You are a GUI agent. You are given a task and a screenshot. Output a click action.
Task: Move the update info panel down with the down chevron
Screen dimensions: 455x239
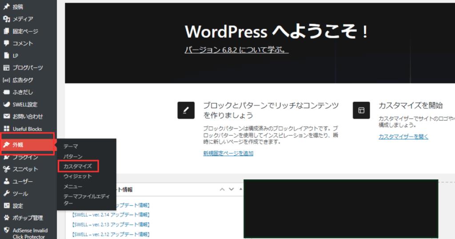point(231,189)
